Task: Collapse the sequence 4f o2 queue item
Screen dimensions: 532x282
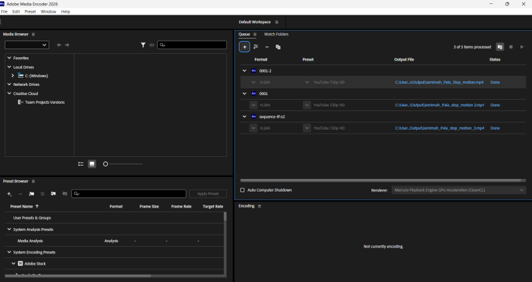Action: point(244,116)
